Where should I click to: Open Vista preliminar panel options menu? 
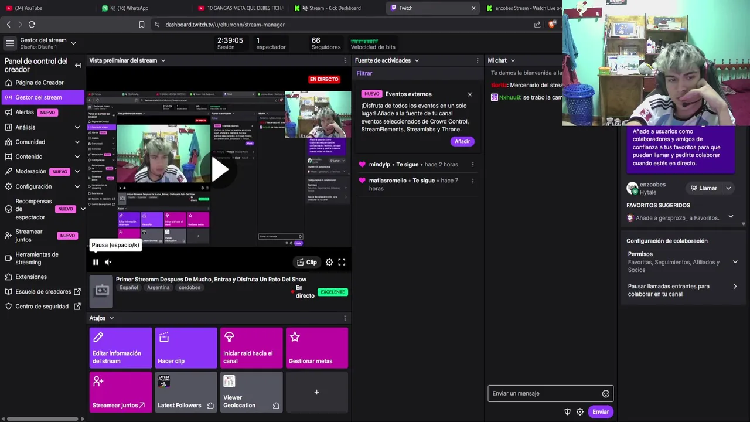point(345,60)
